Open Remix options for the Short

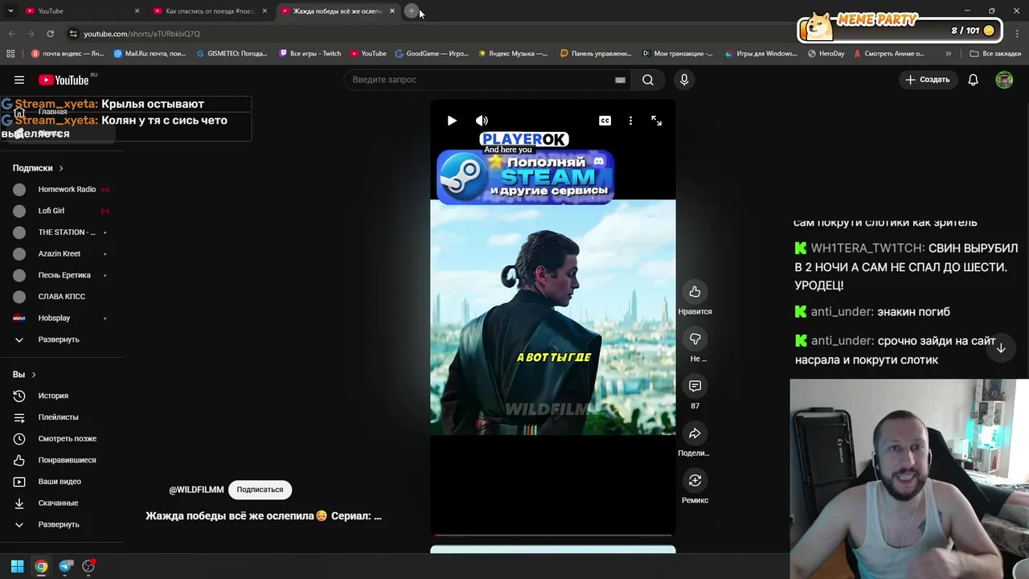[x=695, y=481]
